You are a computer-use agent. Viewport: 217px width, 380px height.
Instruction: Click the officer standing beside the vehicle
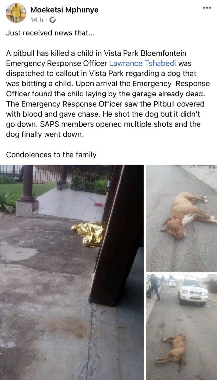(154, 287)
